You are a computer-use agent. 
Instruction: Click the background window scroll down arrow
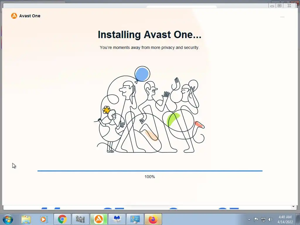293,207
